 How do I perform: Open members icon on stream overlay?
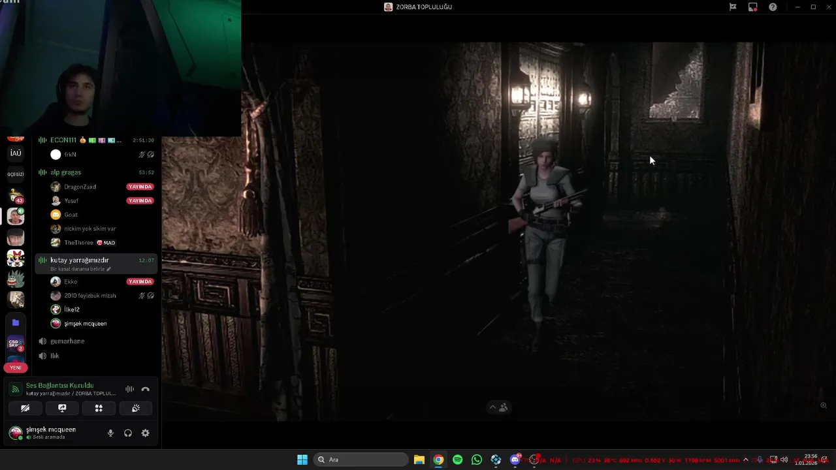tap(504, 407)
